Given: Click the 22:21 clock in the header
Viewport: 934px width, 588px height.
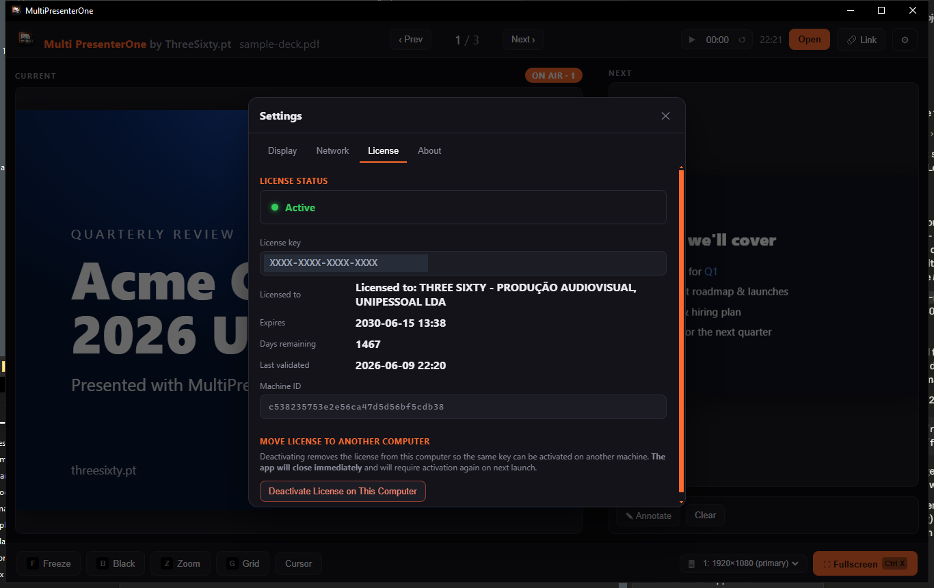Looking at the screenshot, I should [771, 40].
